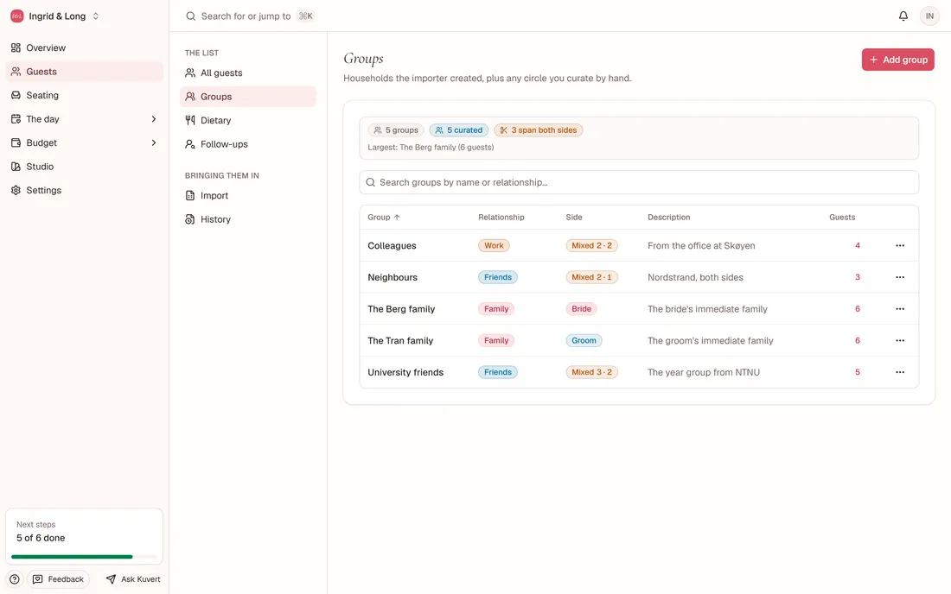Click the Relationship column header
This screenshot has height=594, width=951.
501,218
